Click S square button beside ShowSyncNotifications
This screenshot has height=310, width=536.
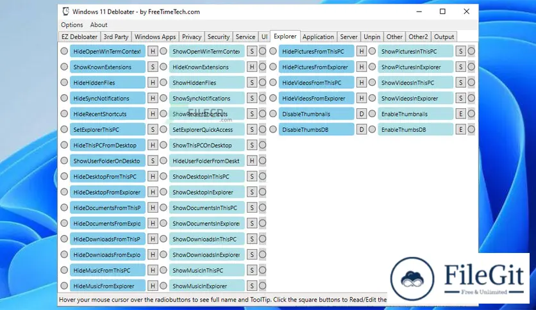(252, 99)
